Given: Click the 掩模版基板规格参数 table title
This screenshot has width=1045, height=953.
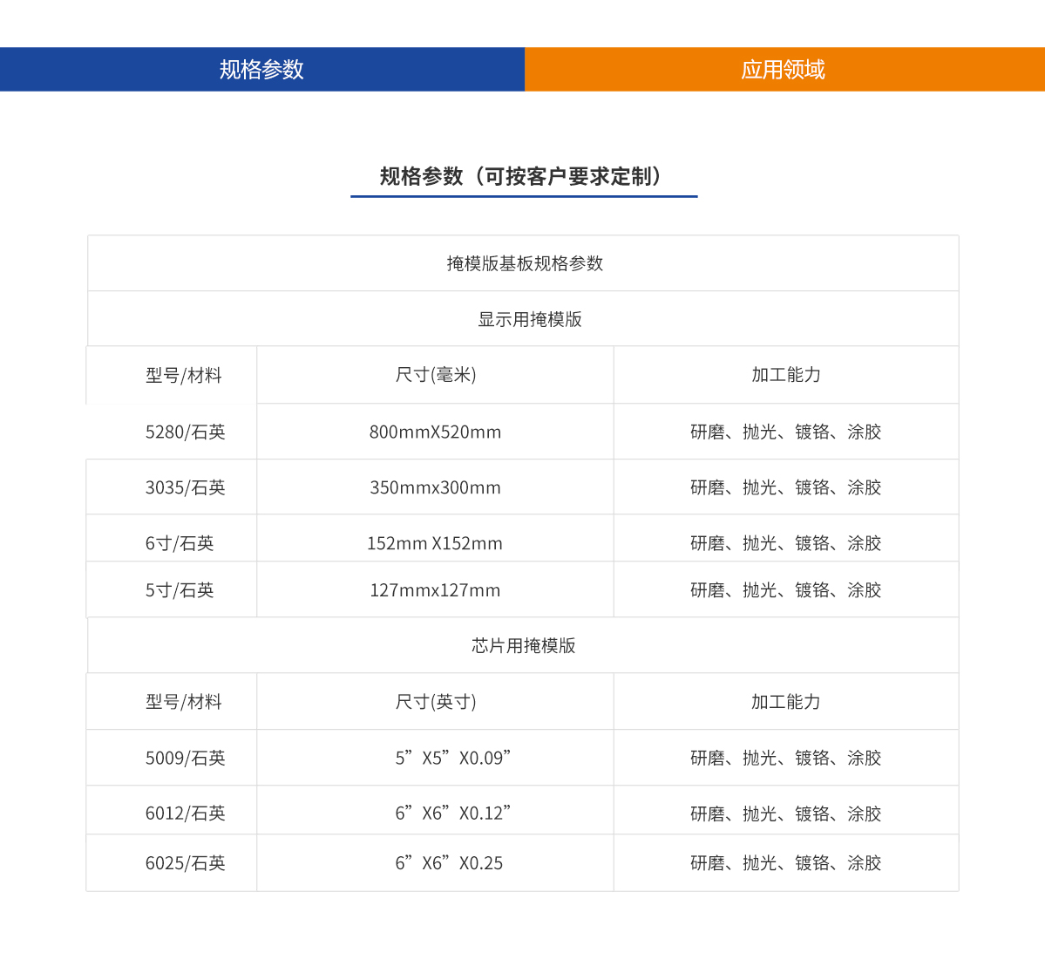Looking at the screenshot, I should pyautogui.click(x=524, y=263).
